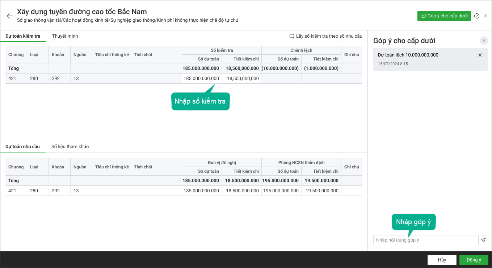492x268 pixels.
Task: Send the feedback with paper plane icon
Action: coord(483,240)
